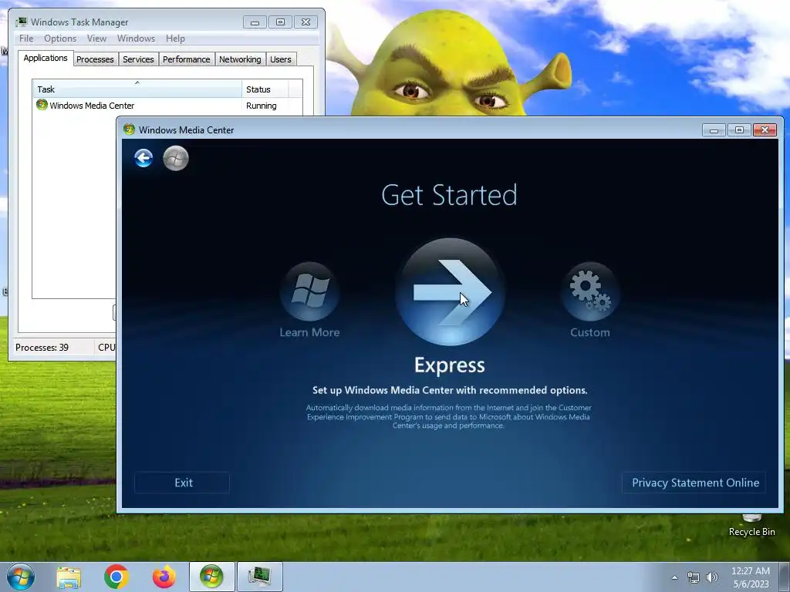
Task: Click the Media Center title bar icon
Action: pyautogui.click(x=129, y=129)
